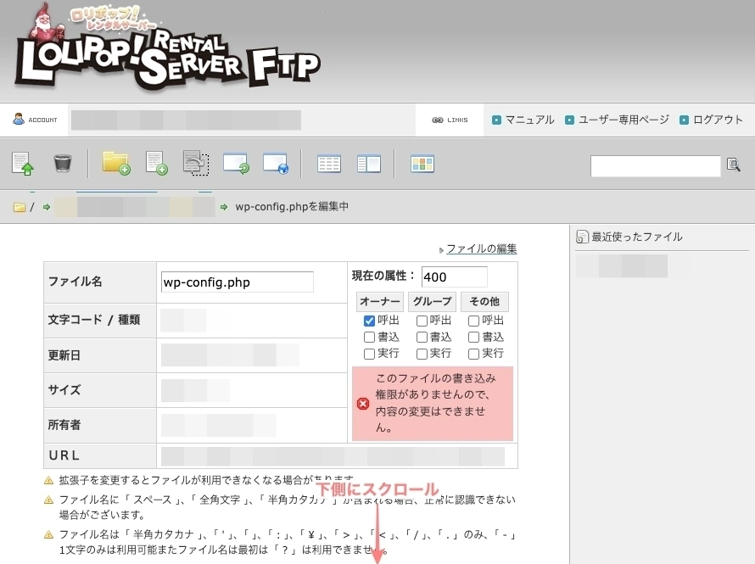Click the 文字コード / 種類 row label

pos(94,320)
